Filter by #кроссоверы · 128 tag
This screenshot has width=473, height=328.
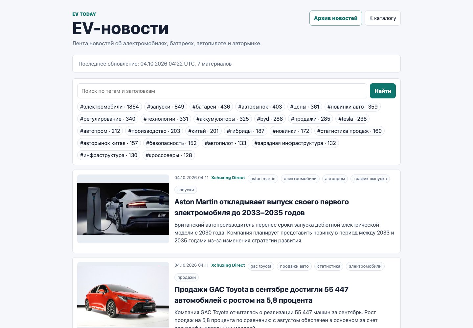pyautogui.click(x=169, y=155)
